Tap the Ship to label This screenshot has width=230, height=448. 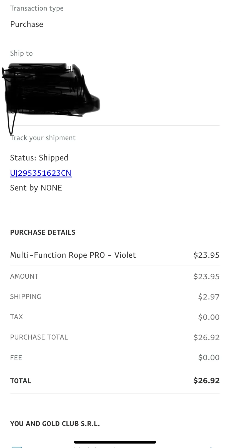tap(21, 53)
